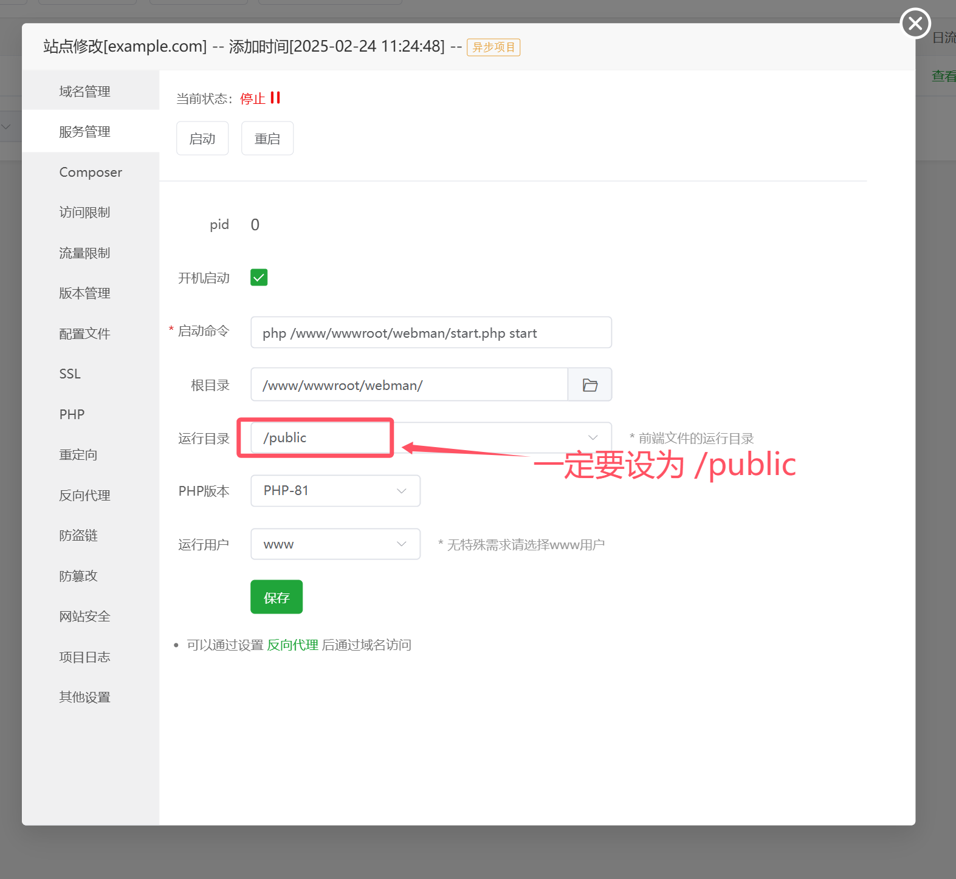956x879 pixels.
Task: Click the folder browse icon for 根目录
Action: 590,385
